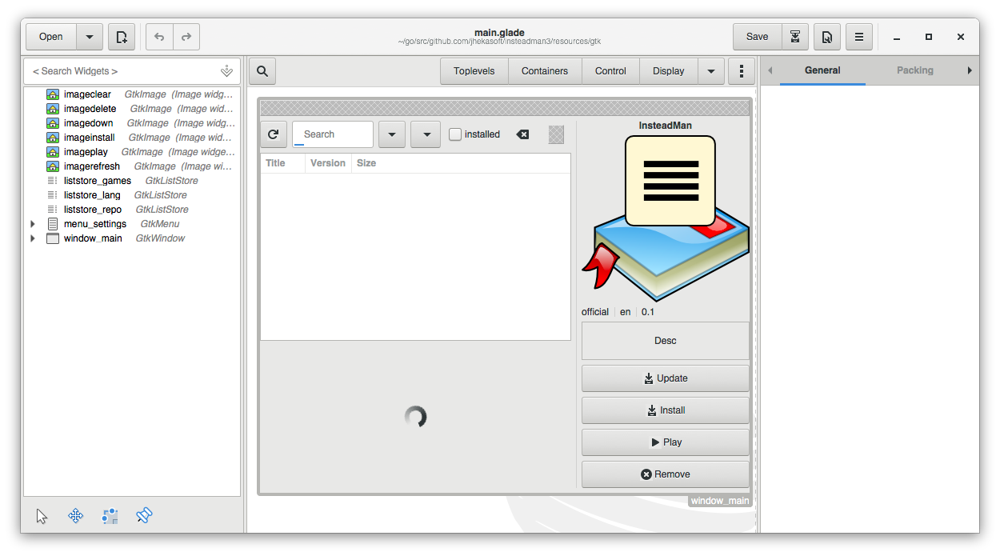Open the Toplevels widget palette
1000x556 pixels.
click(474, 70)
